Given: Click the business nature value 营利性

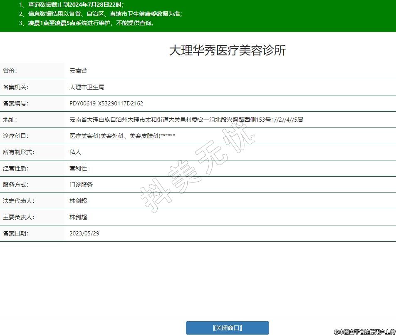Looking at the screenshot, I should [78, 168].
